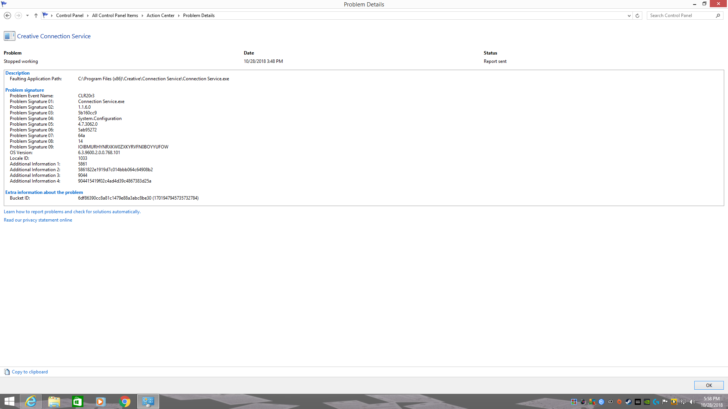The height and width of the screenshot is (409, 728).
Task: Click Problem Details breadcrumb
Action: 199,16
